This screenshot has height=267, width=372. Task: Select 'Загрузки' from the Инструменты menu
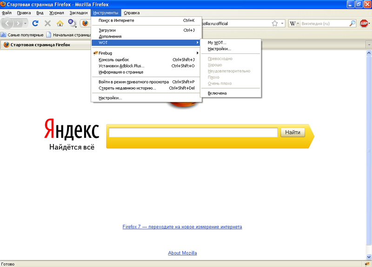tap(107, 30)
